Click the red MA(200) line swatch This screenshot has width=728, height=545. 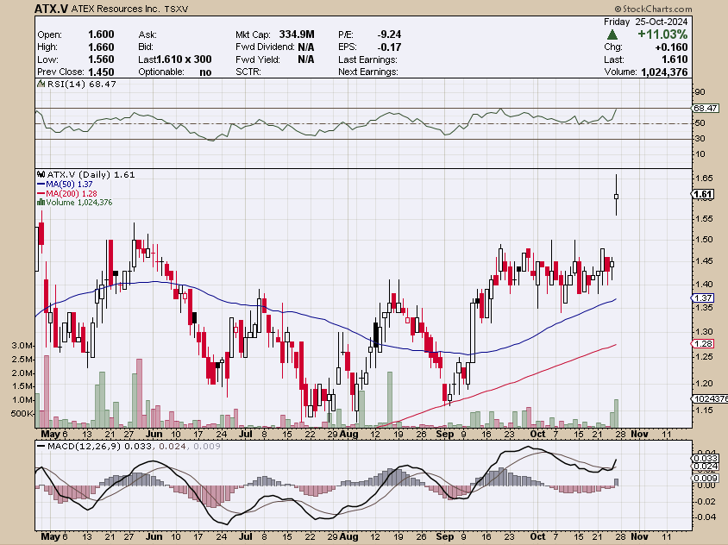tap(41, 193)
